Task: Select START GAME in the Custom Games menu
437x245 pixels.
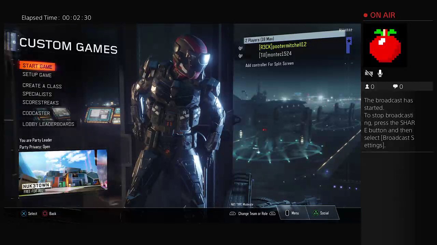Action: coord(37,66)
